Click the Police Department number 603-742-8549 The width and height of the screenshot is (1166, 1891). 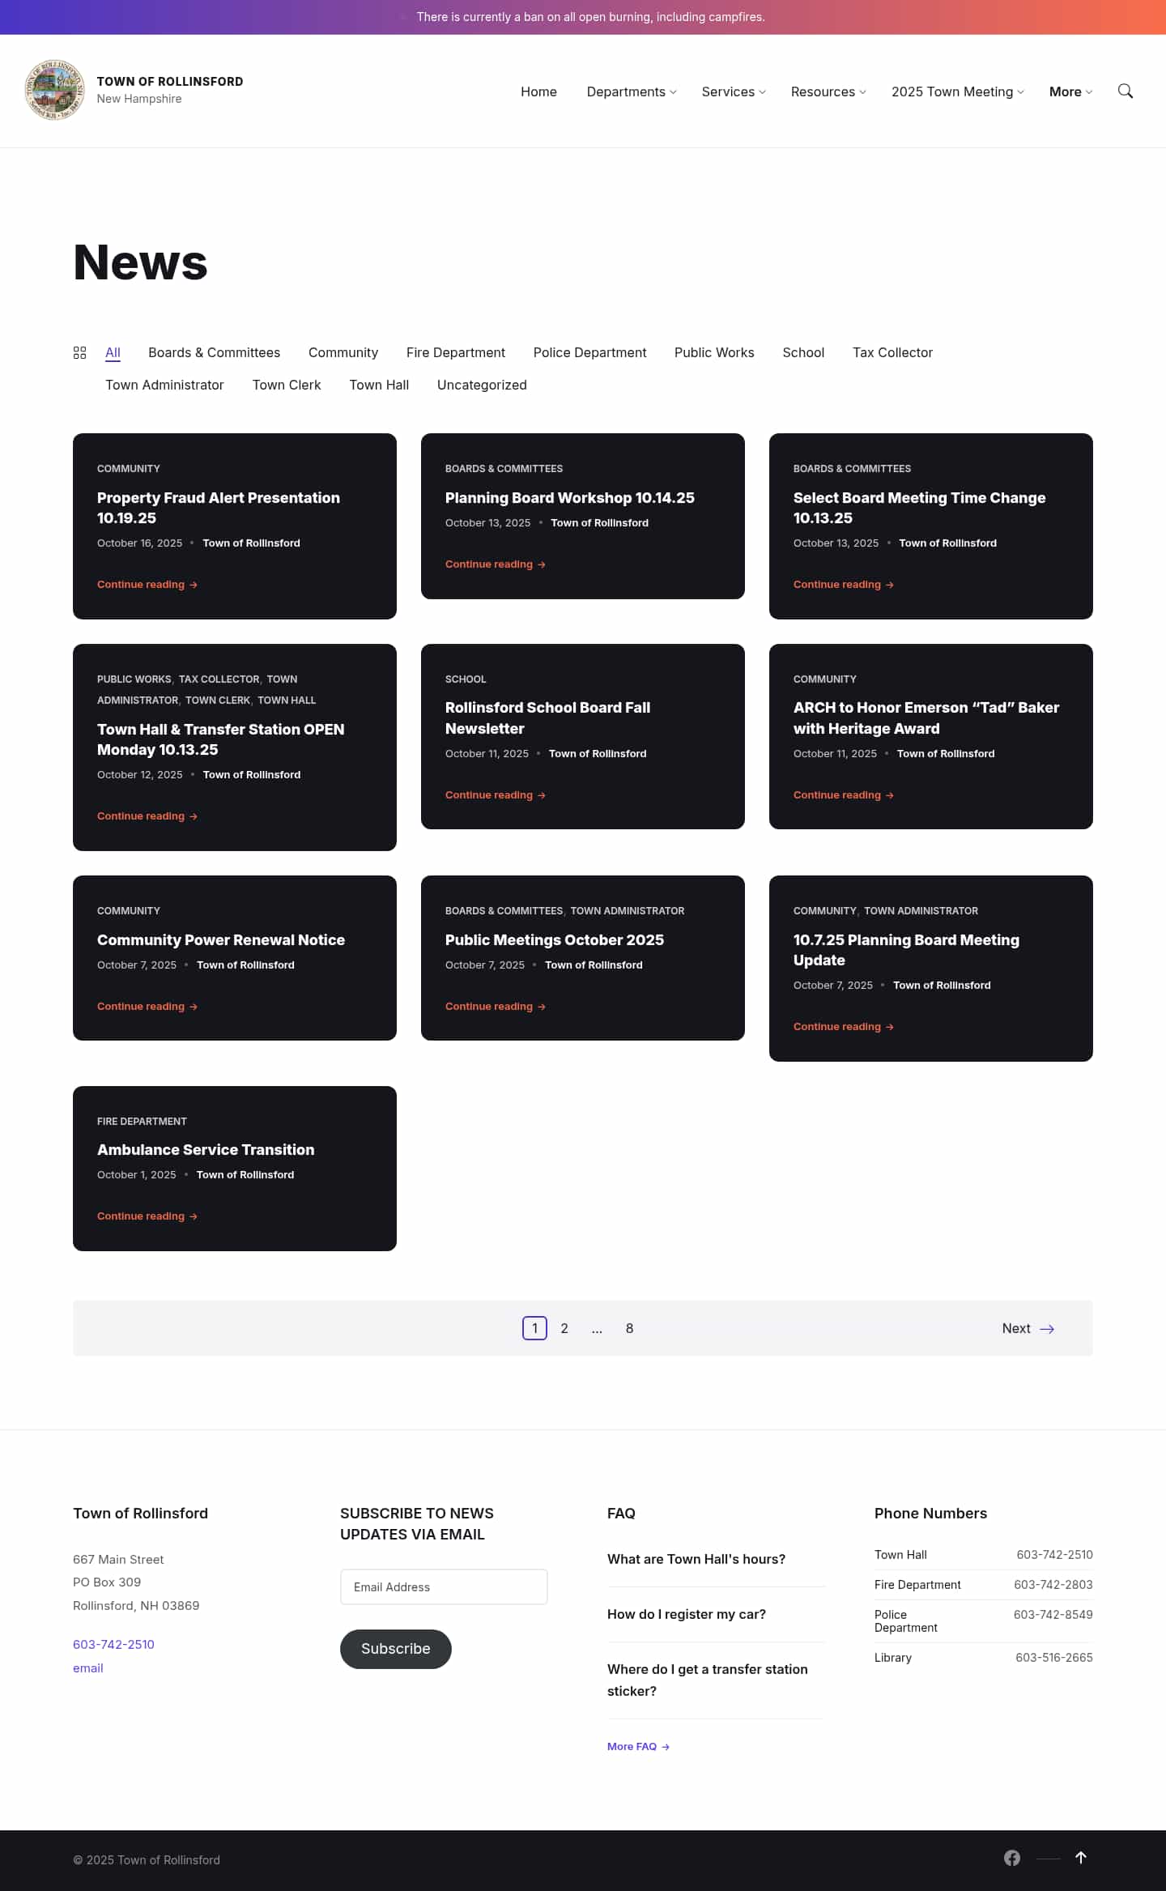click(x=1053, y=1614)
